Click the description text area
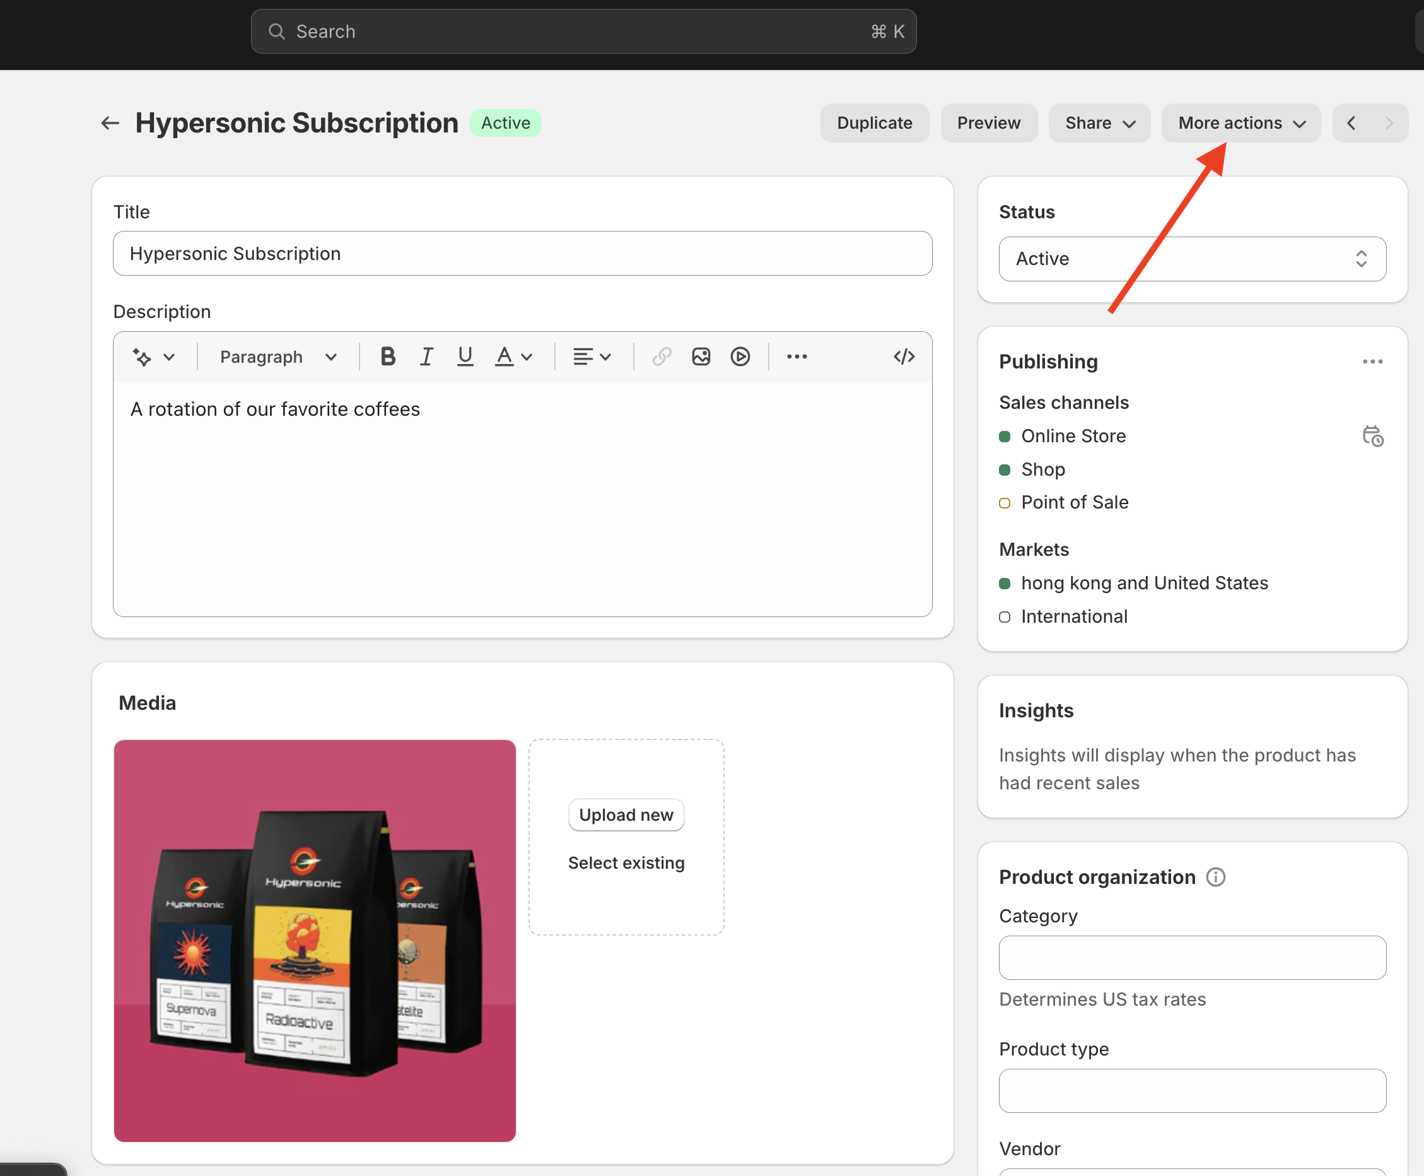Image resolution: width=1424 pixels, height=1176 pixels. tap(522, 498)
